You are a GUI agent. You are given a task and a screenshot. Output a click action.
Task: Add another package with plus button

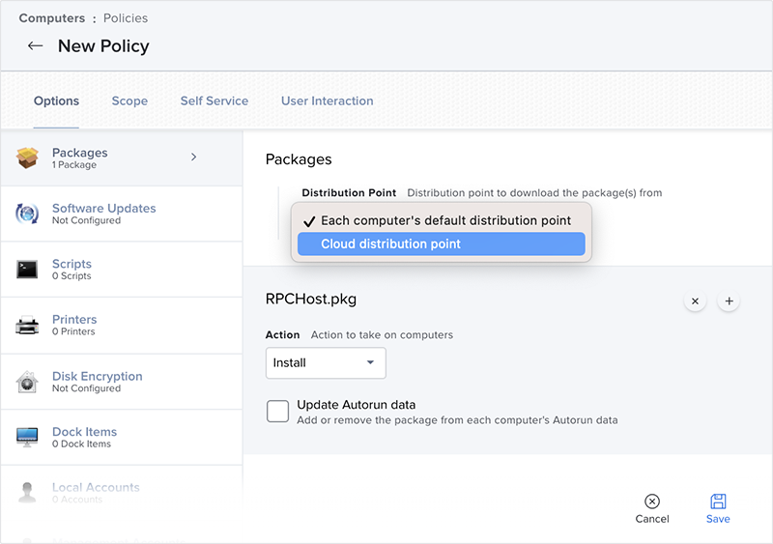(730, 301)
